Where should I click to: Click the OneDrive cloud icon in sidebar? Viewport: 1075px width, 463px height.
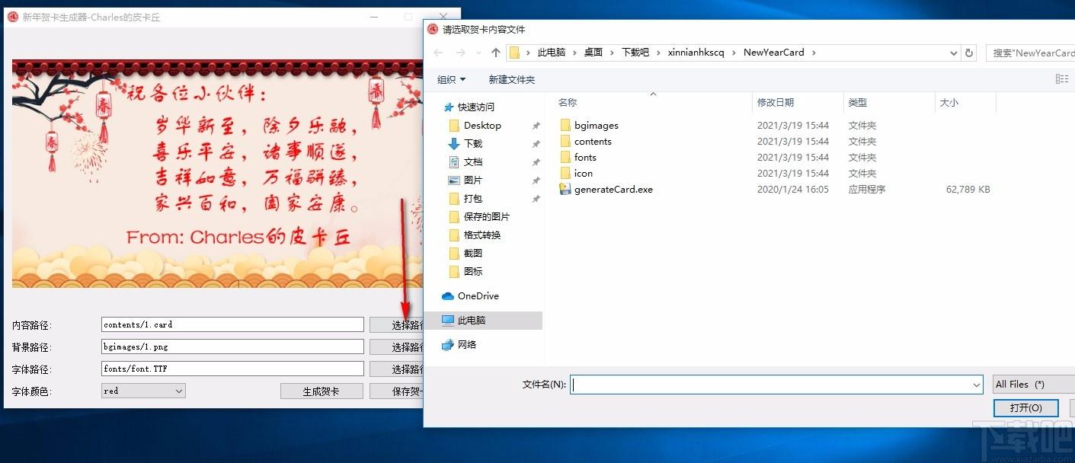pyautogui.click(x=448, y=295)
